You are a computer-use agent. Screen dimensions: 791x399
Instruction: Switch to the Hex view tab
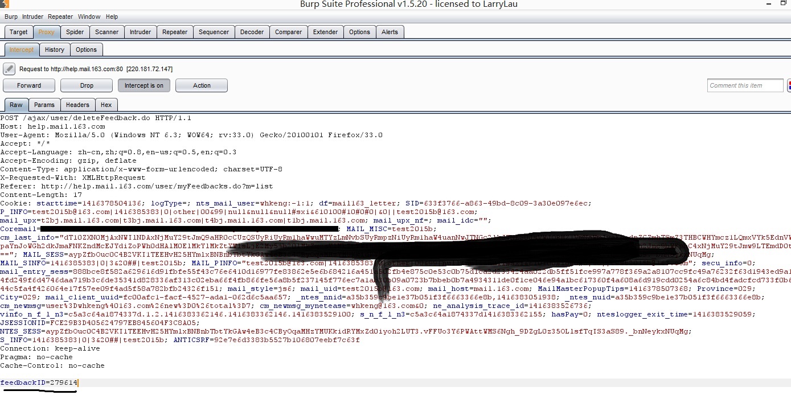pyautogui.click(x=106, y=105)
